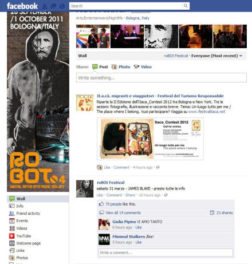The image size is (252, 264).
Task: Click the www.festivalitaca.net link
Action: (207, 112)
